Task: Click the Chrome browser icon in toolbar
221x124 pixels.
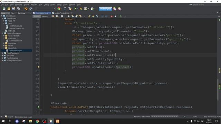Action: [59, 9]
